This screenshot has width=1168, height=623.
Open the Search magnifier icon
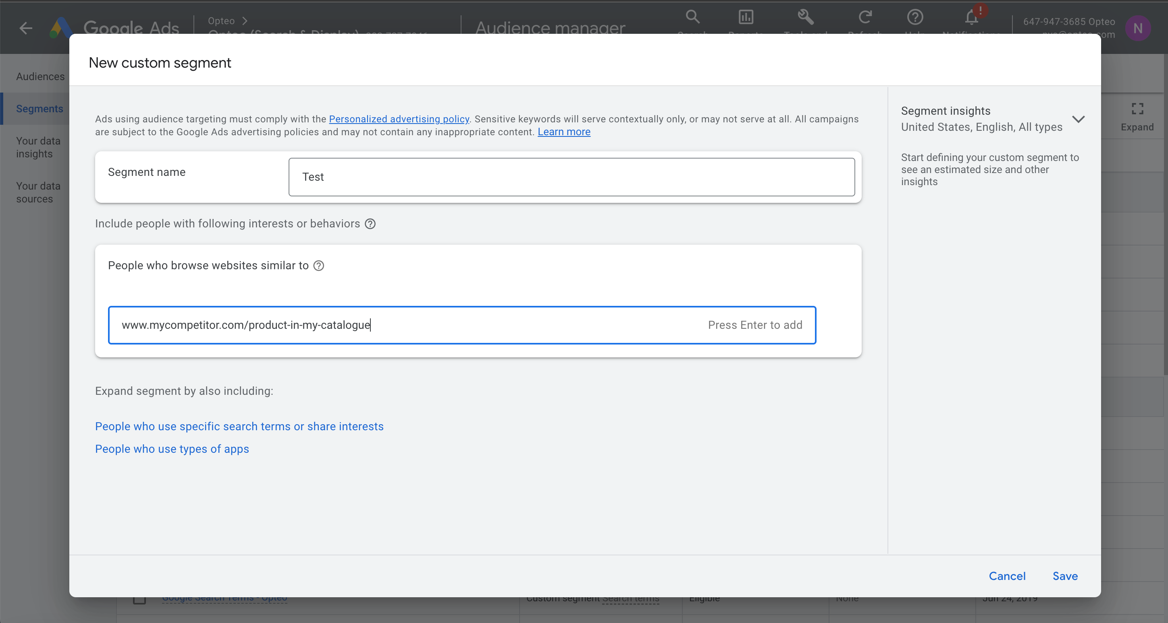point(692,17)
